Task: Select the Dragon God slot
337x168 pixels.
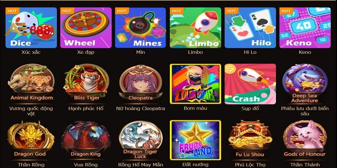Action: tap(31, 139)
